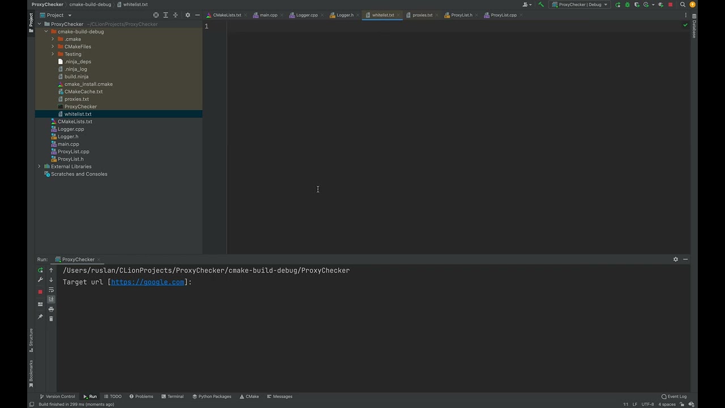Select Opened File locate target icon

(156, 15)
